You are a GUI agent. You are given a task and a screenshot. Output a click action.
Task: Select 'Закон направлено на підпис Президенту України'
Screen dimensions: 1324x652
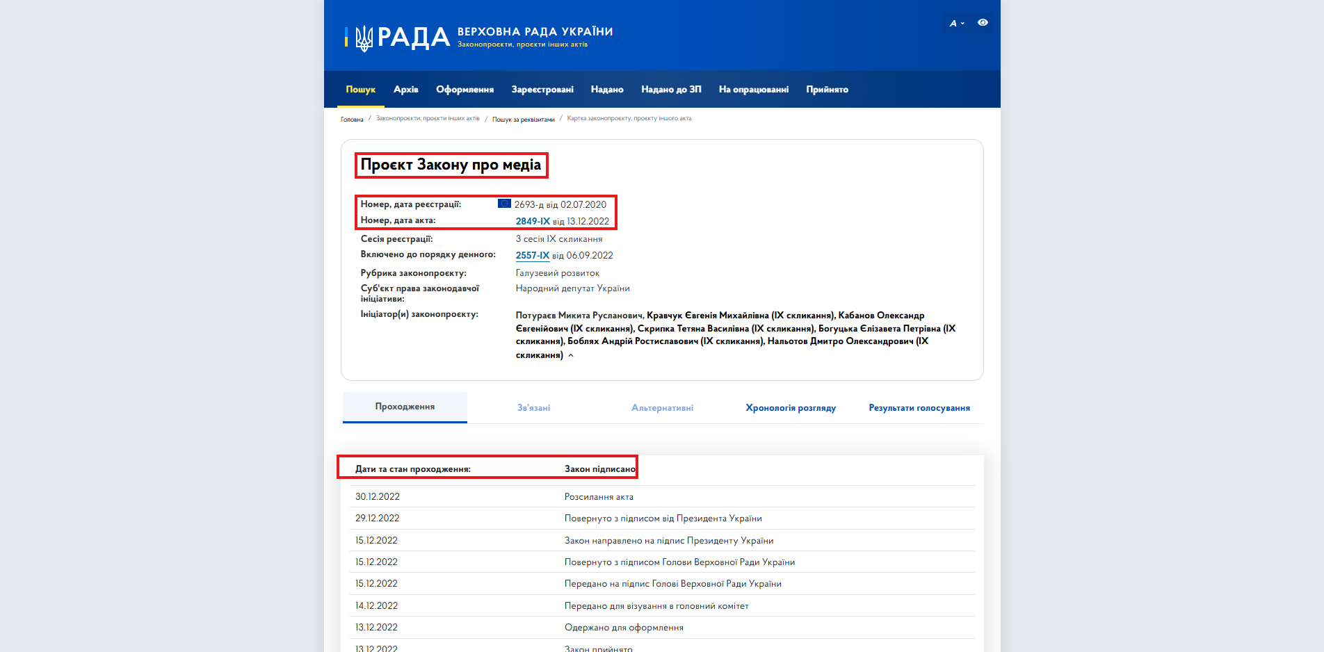pyautogui.click(x=669, y=541)
